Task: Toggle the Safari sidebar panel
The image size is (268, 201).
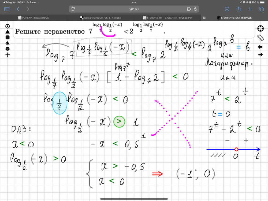Action: (x=7, y=9)
